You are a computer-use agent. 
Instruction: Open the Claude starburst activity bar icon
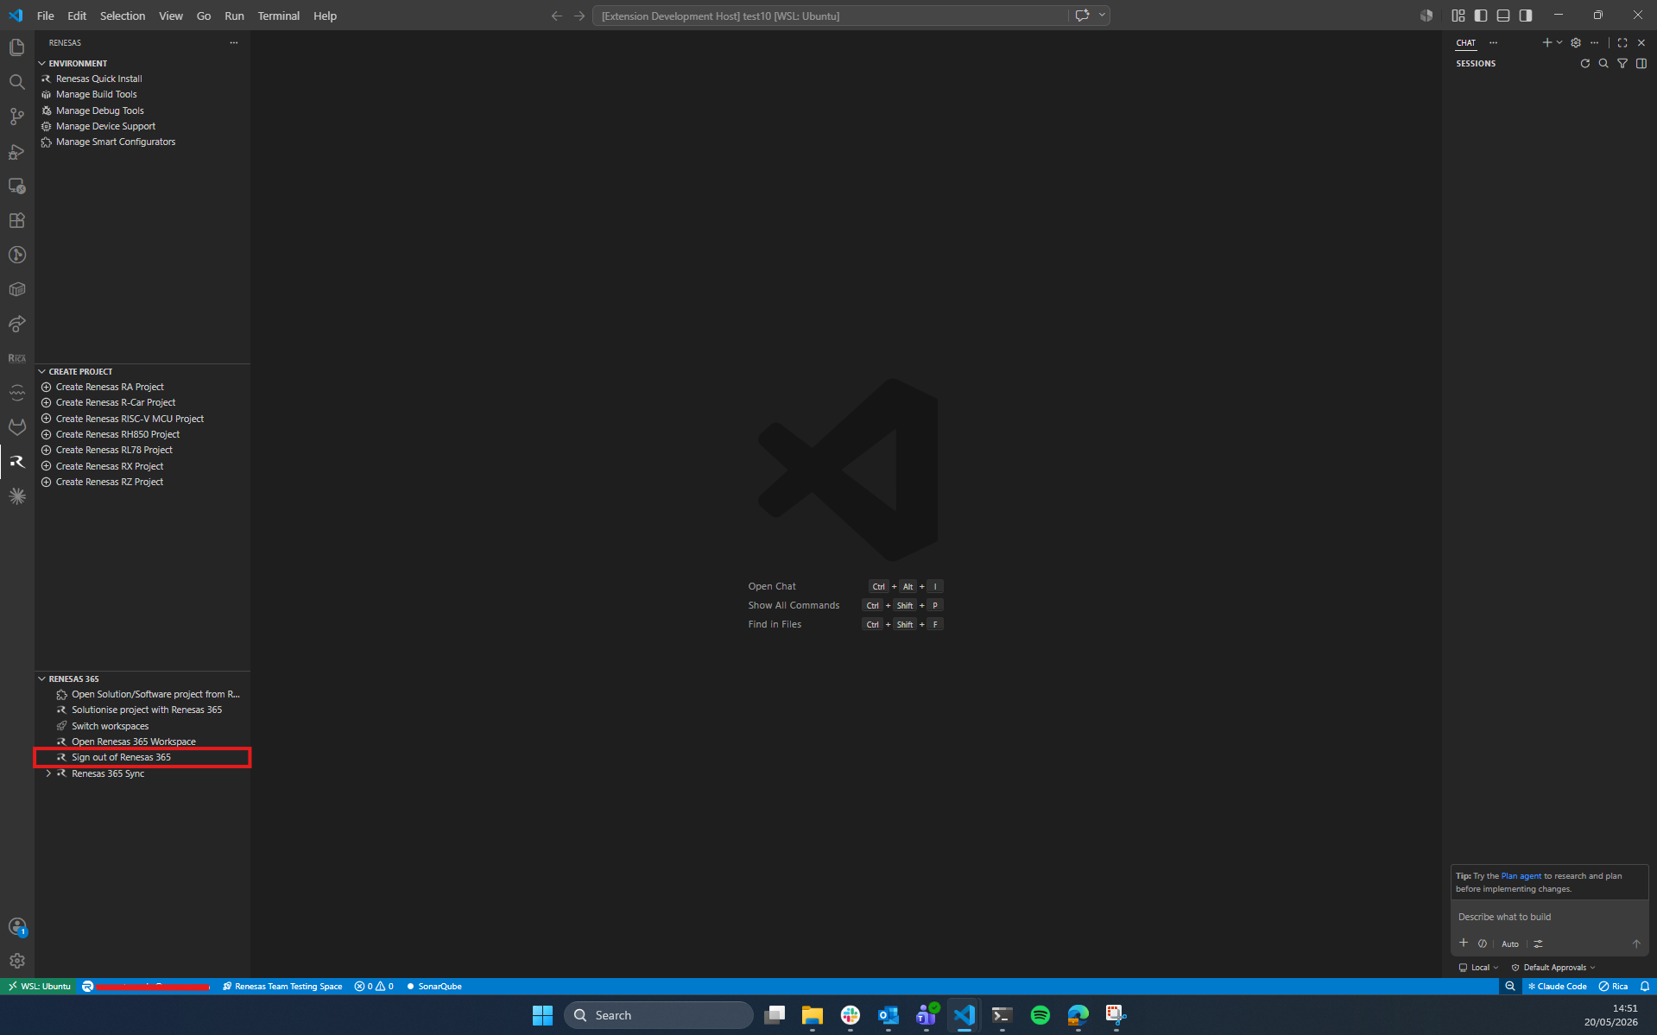tap(16, 496)
